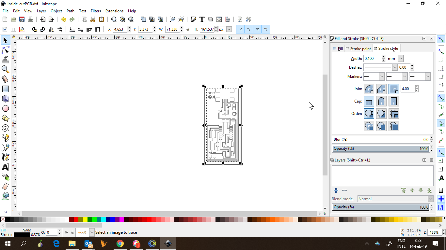The height and width of the screenshot is (250, 446).
Task: Toggle the width and height lock
Action: [x=188, y=29]
